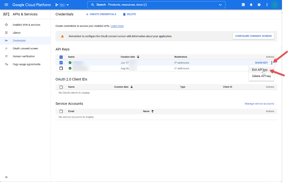Click the Email column header
Viewport: 288px width, 182px height.
71,111
